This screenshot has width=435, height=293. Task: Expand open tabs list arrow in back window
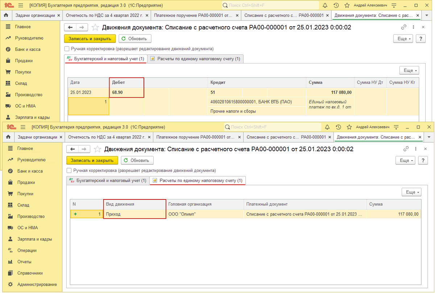(427, 16)
